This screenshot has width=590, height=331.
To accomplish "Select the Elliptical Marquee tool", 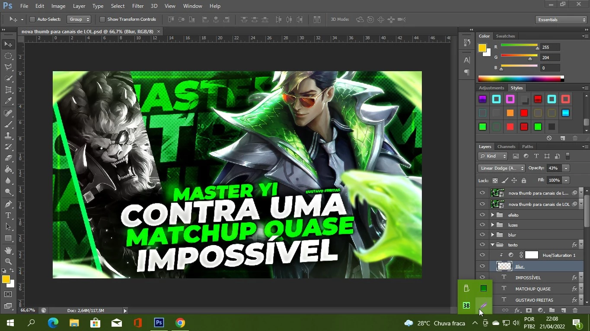I will coord(8,56).
